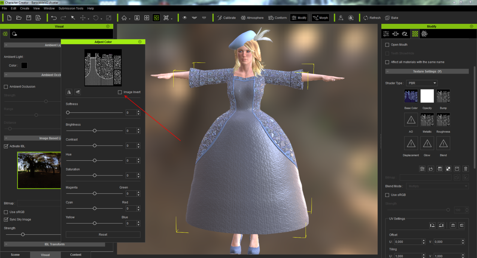Screen dimensions: 477x258
Task: Switch to the Scene tab
Action: pyautogui.click(x=15, y=255)
